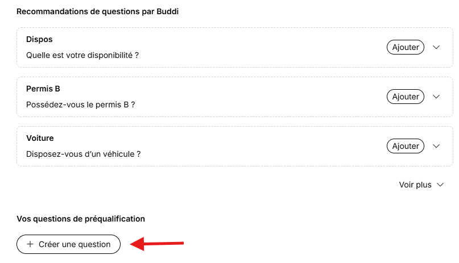The image size is (459, 263).
Task: Expand the Voiture question chevron
Action: click(x=436, y=146)
